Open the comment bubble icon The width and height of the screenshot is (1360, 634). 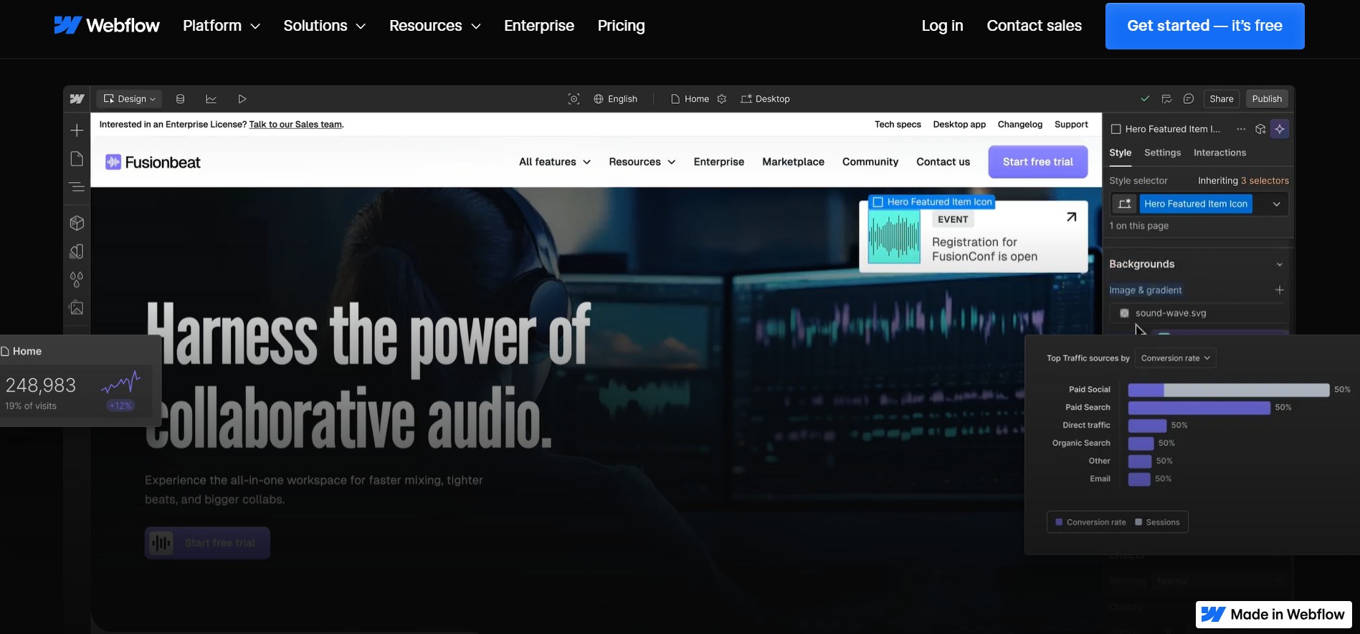click(x=1188, y=99)
